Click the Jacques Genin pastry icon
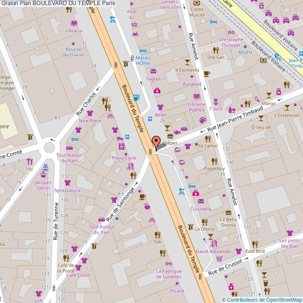 point(43,174)
